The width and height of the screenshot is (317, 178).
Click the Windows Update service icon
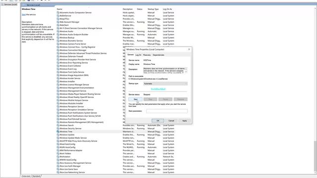(58, 134)
